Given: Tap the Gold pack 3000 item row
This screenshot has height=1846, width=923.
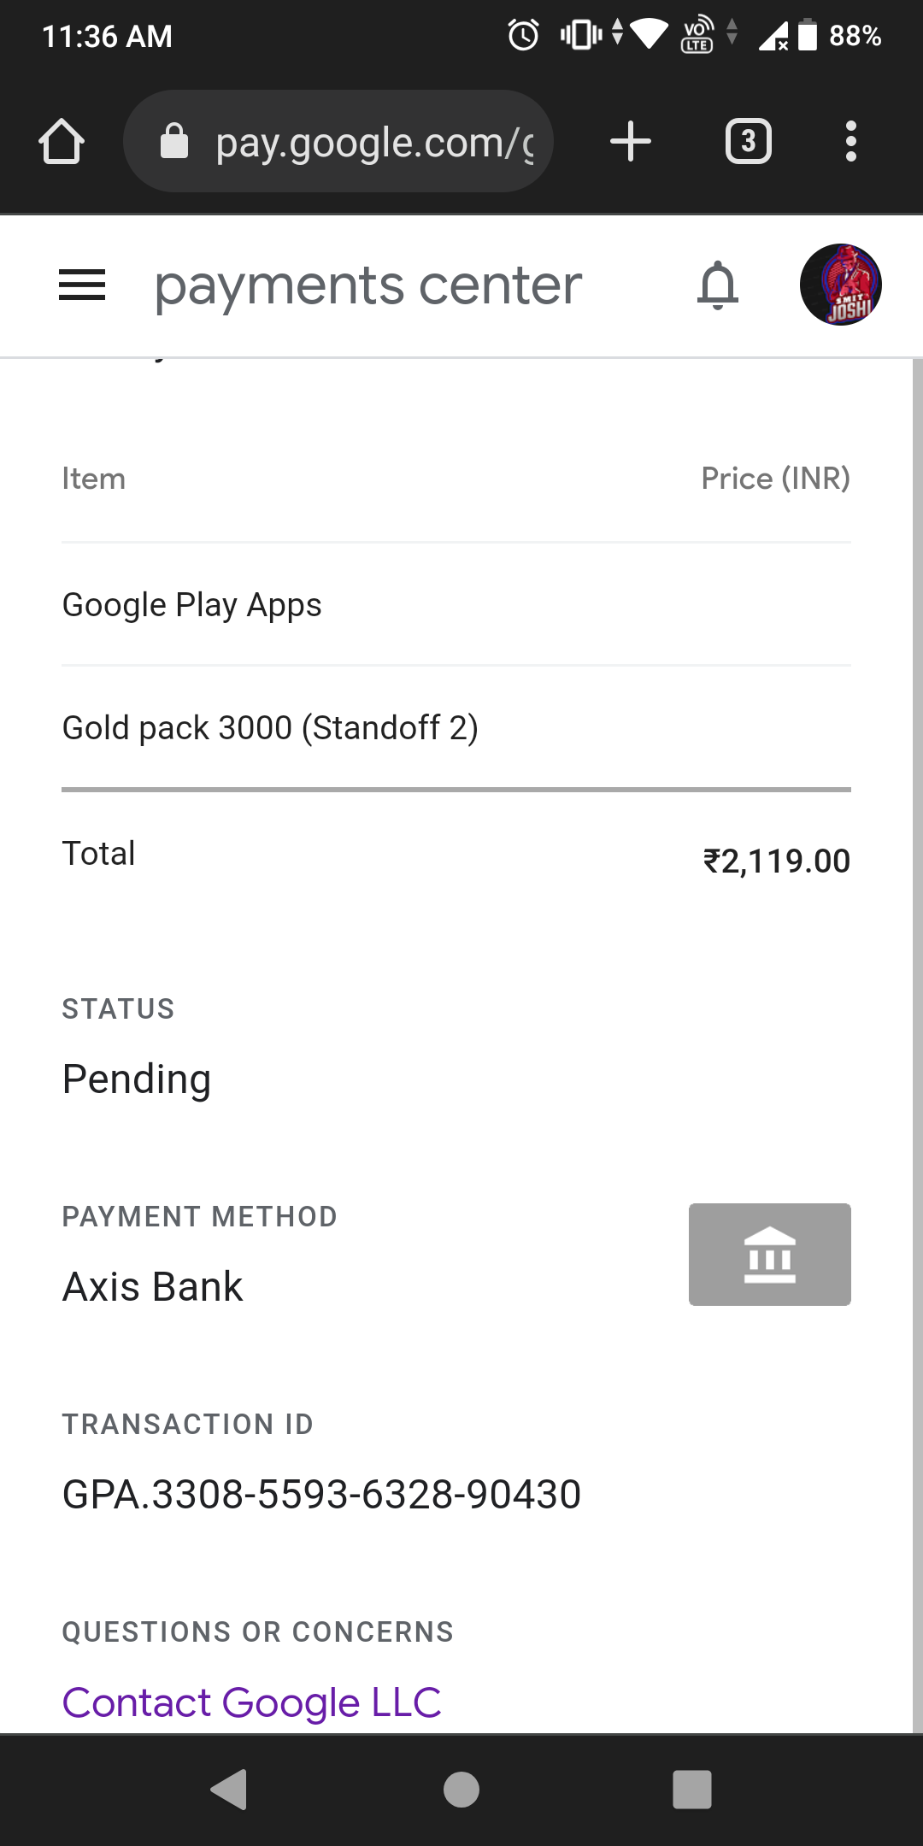Looking at the screenshot, I should tap(456, 728).
